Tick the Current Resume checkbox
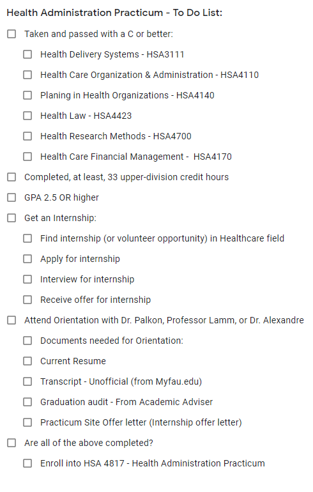 [27, 361]
